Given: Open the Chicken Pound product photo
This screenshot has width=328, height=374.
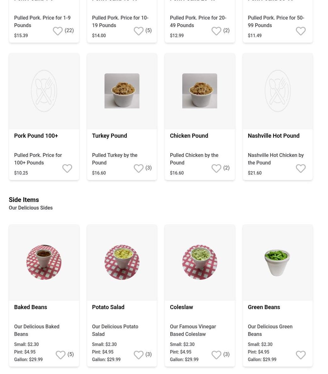Looking at the screenshot, I should tap(200, 91).
